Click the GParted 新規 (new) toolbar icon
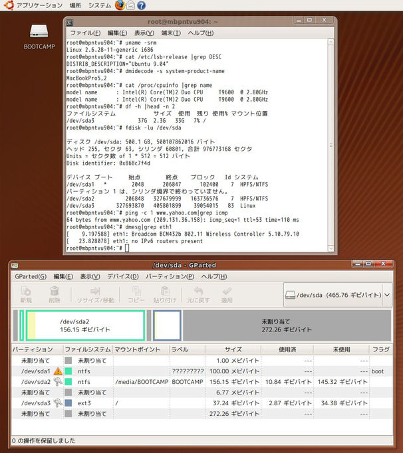The image size is (403, 453). (26, 291)
